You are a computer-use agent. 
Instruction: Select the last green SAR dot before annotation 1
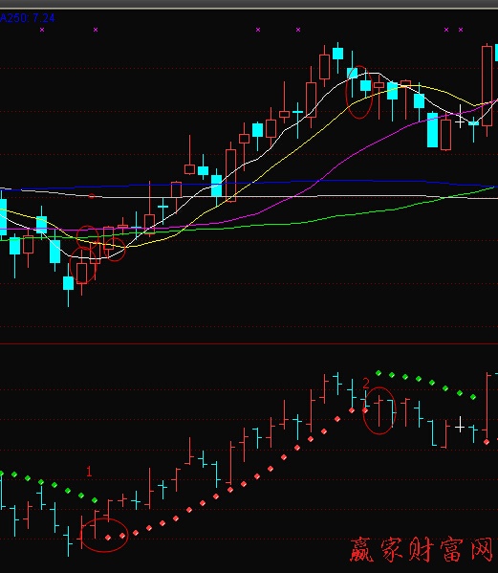pos(95,499)
